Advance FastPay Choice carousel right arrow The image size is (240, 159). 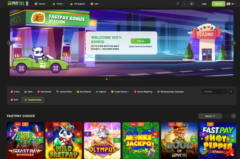pyautogui.click(x=233, y=116)
